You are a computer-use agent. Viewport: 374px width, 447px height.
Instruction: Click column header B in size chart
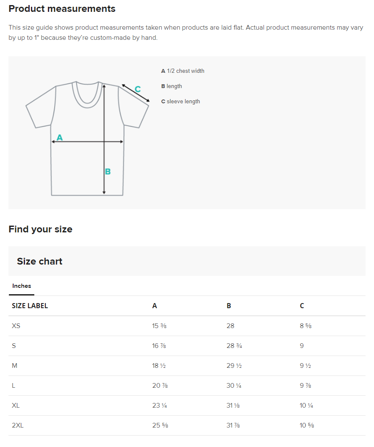(x=229, y=306)
